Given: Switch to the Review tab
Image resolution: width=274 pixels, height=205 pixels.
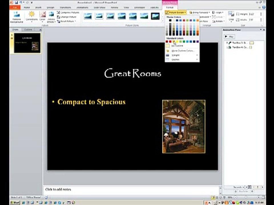Looking at the screenshot, I should coord(114,7).
